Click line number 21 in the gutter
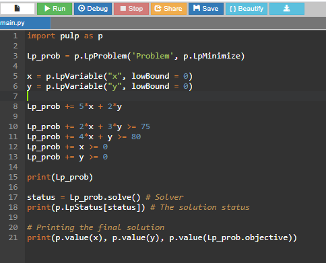326x263 pixels. coord(13,237)
